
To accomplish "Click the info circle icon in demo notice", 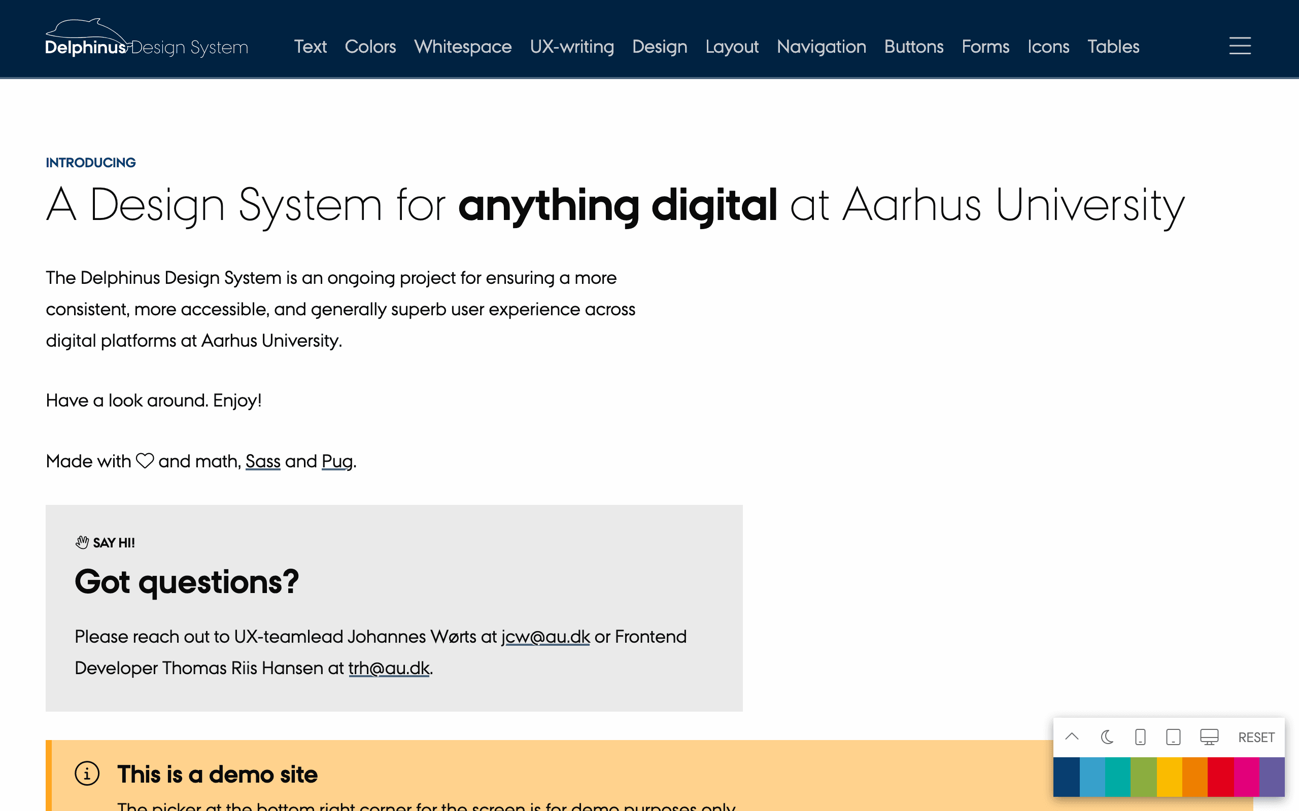I will (x=87, y=773).
